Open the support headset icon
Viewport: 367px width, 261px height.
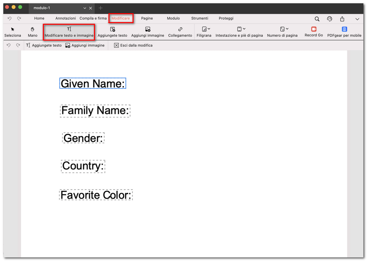tap(329, 19)
